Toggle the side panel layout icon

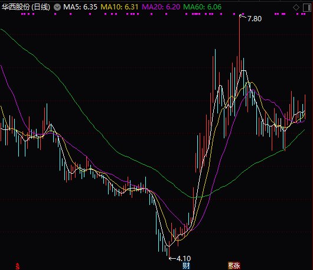pos(307,8)
